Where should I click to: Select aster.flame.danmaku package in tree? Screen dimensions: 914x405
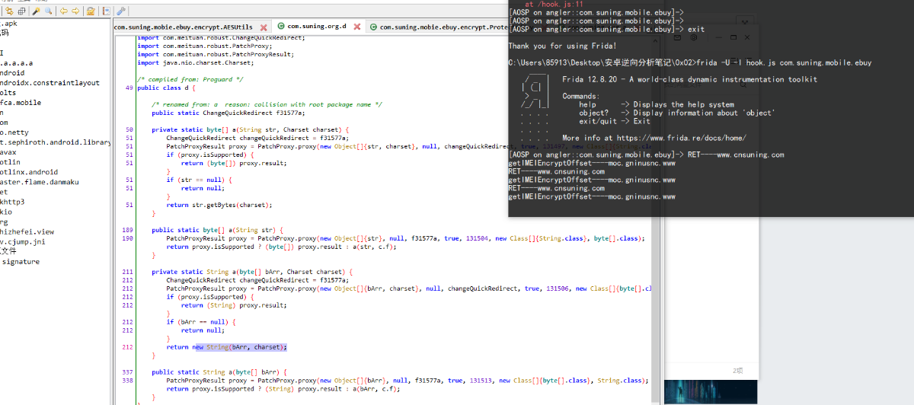tap(40, 182)
